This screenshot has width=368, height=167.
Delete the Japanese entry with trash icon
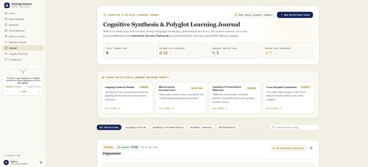(x=311, y=148)
